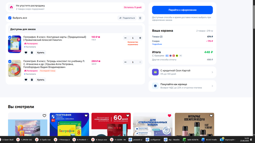Open 'table-825b76' spreadsheet in taskbar
The image size is (255, 143).
(191, 140)
